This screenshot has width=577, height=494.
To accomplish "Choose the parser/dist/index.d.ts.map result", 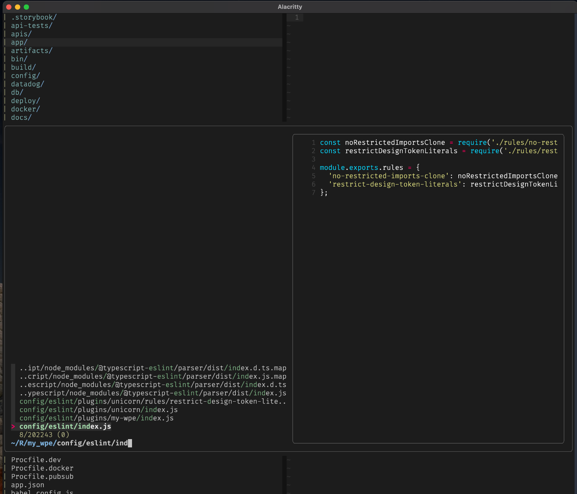I will [x=152, y=368].
